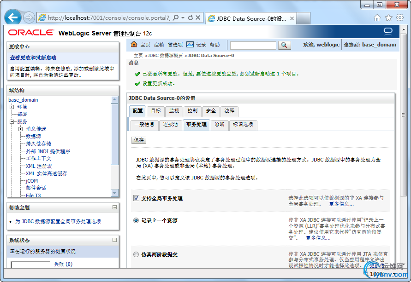Select 邮件会话 tree item

pyautogui.click(x=36, y=188)
